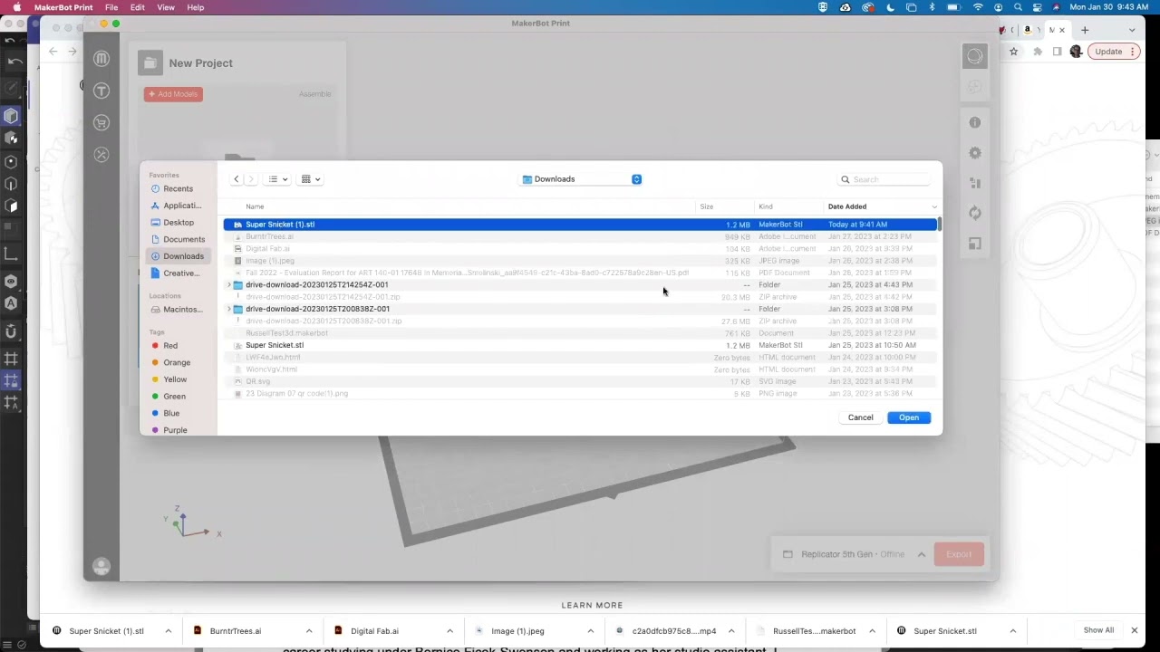The width and height of the screenshot is (1160, 652).
Task: Select the Red tag in sidebar
Action: pos(170,346)
